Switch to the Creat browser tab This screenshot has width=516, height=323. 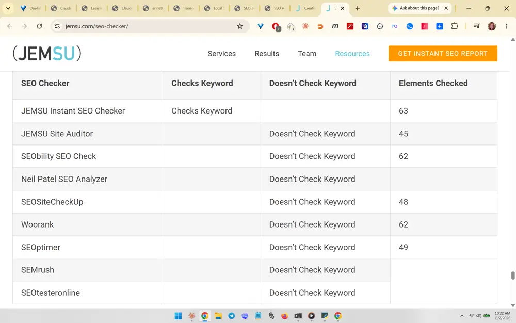[x=305, y=8]
